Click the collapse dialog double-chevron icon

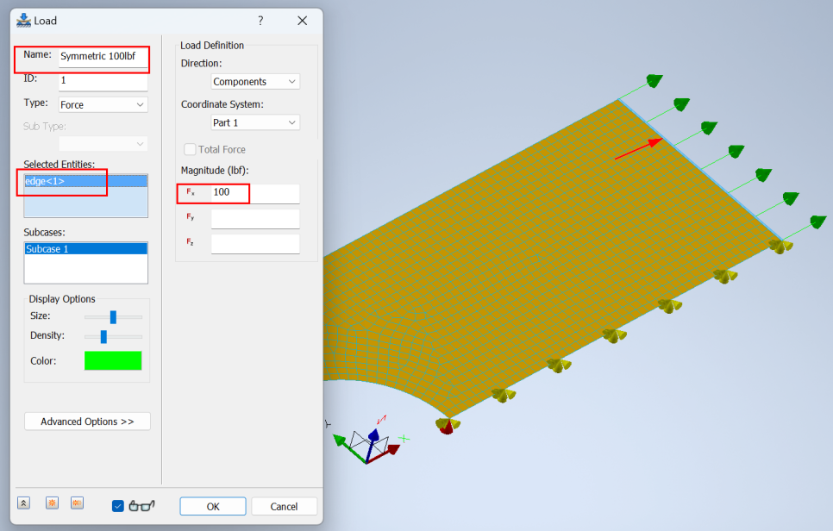click(x=24, y=503)
